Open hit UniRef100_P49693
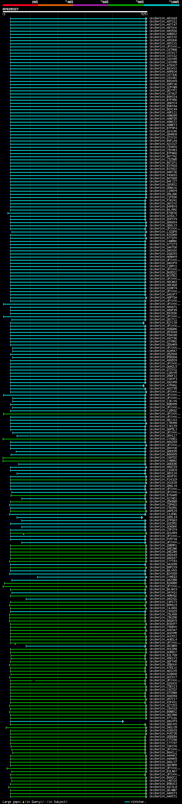This screenshot has width=182, height=804. pos(163,175)
